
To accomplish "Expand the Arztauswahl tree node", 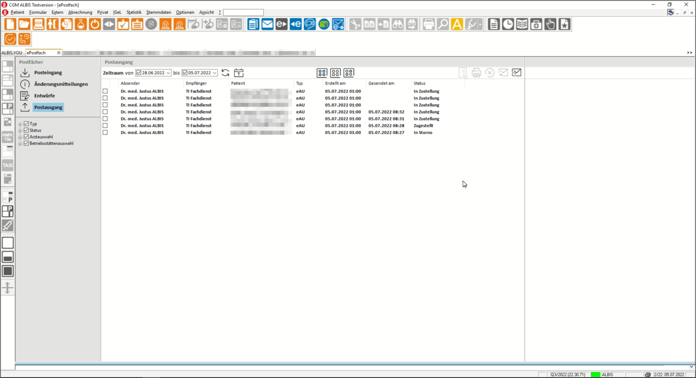I will point(20,137).
